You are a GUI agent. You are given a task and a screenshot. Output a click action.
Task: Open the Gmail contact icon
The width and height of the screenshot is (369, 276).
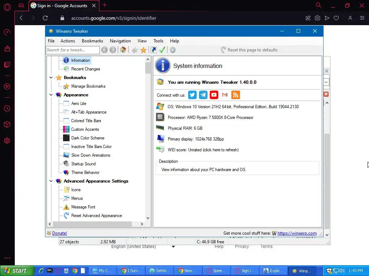point(225,95)
